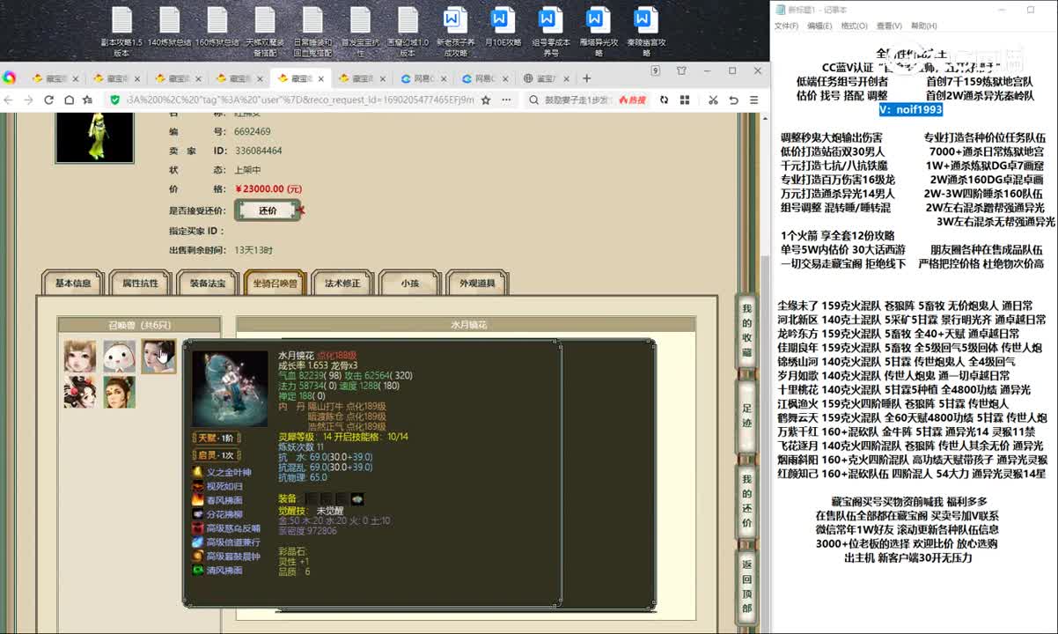Click the 分花拂柳 skill icon
This screenshot has width=1058, height=634.
198,514
